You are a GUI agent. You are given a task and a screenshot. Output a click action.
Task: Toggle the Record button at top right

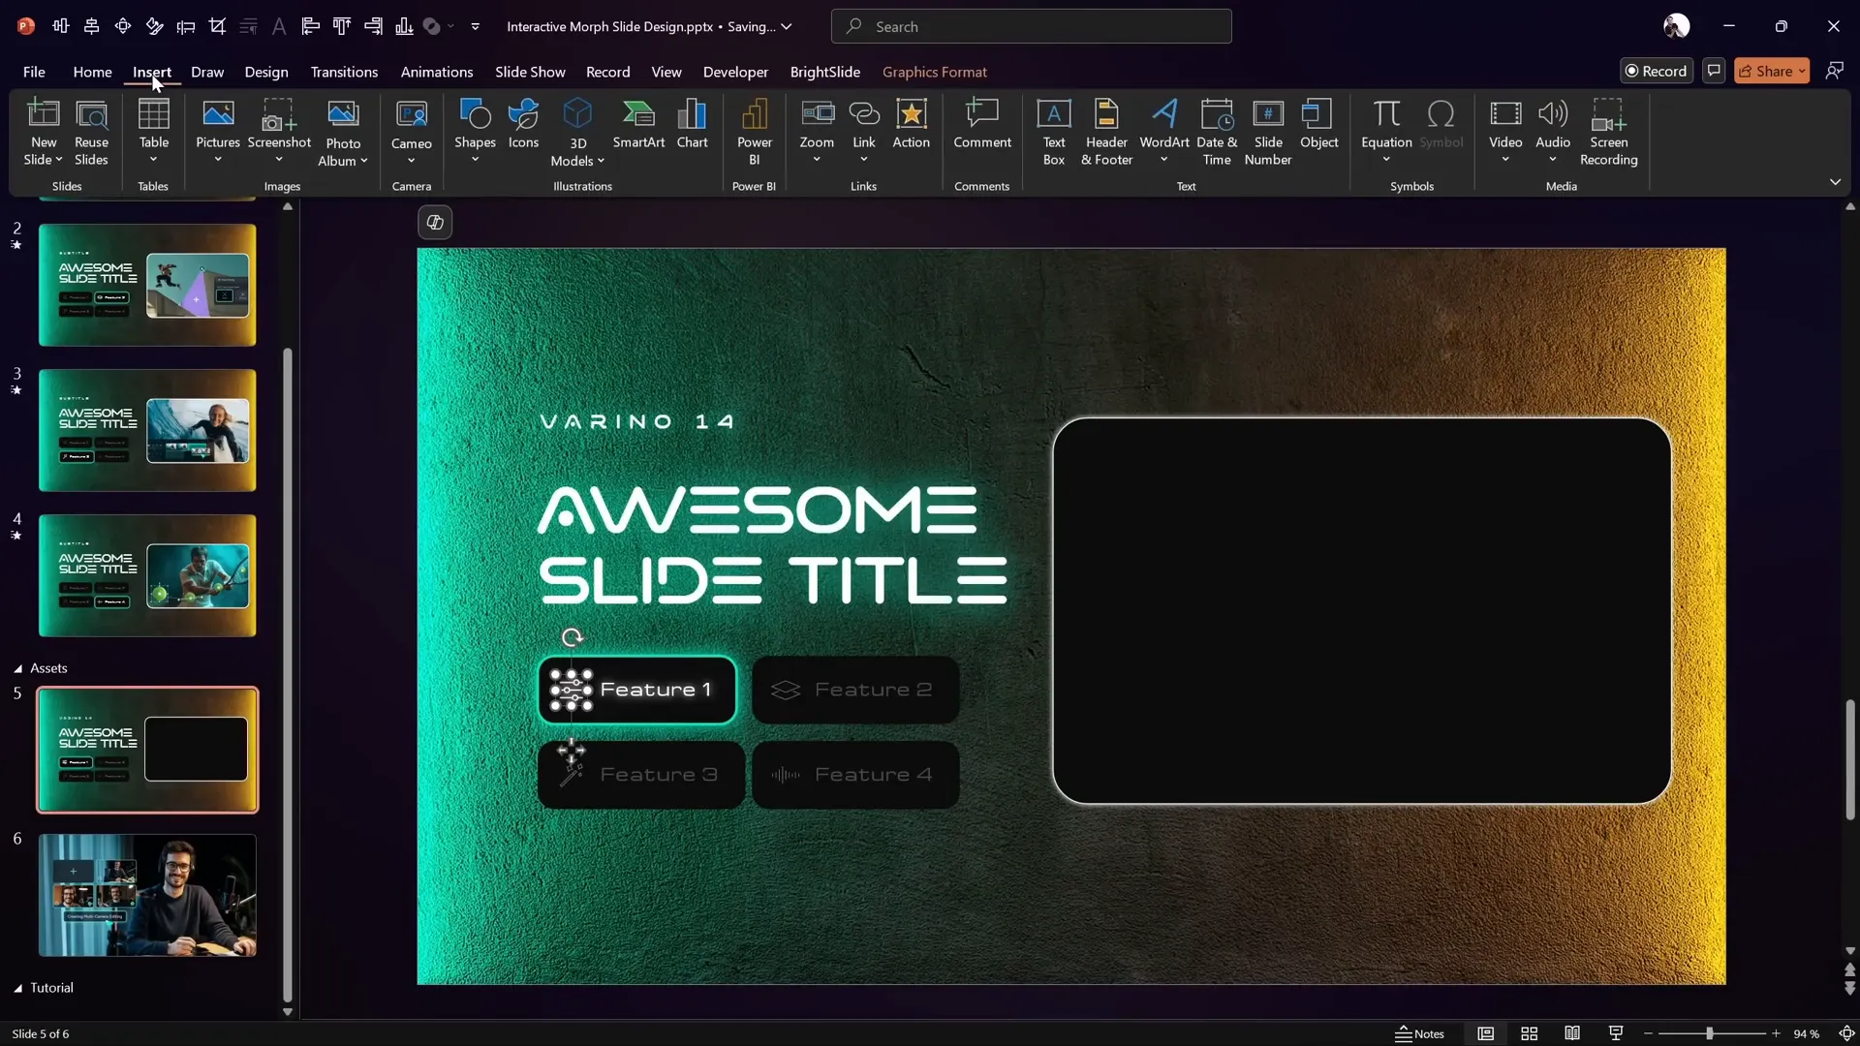[1656, 71]
